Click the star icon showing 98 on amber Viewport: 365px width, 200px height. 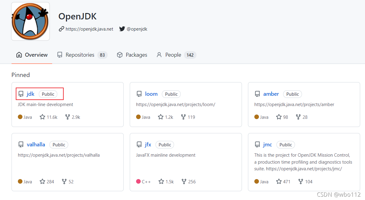click(279, 117)
